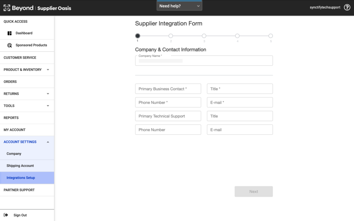Viewport: 354px width, 221px height.
Task: Expand the Tools menu arrow
Action: [48, 106]
